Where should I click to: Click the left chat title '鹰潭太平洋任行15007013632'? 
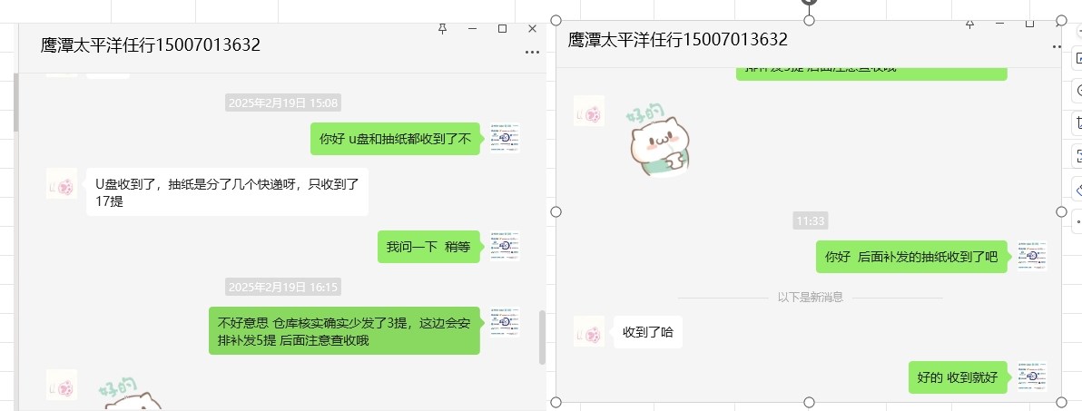coord(151,45)
